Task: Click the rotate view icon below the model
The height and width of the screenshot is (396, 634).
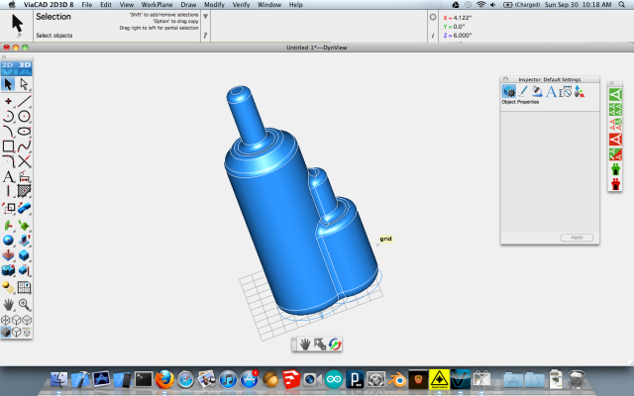Action: tap(335, 344)
